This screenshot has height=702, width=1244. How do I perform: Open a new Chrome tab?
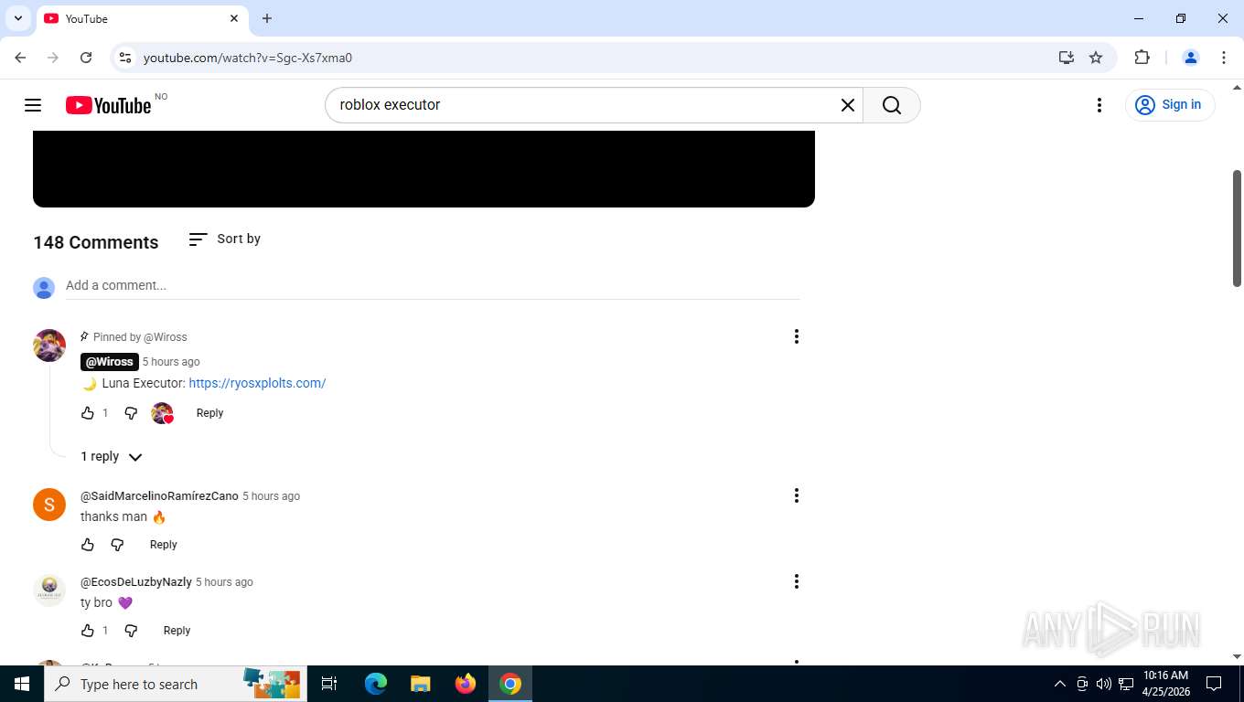pos(267,18)
